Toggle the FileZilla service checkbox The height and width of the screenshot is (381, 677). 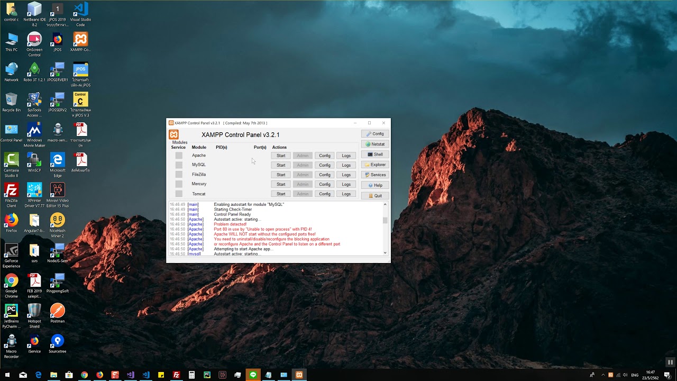(179, 175)
